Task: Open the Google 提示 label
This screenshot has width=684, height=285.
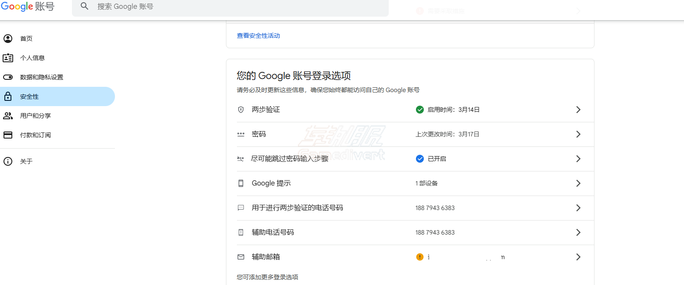Action: [271, 183]
